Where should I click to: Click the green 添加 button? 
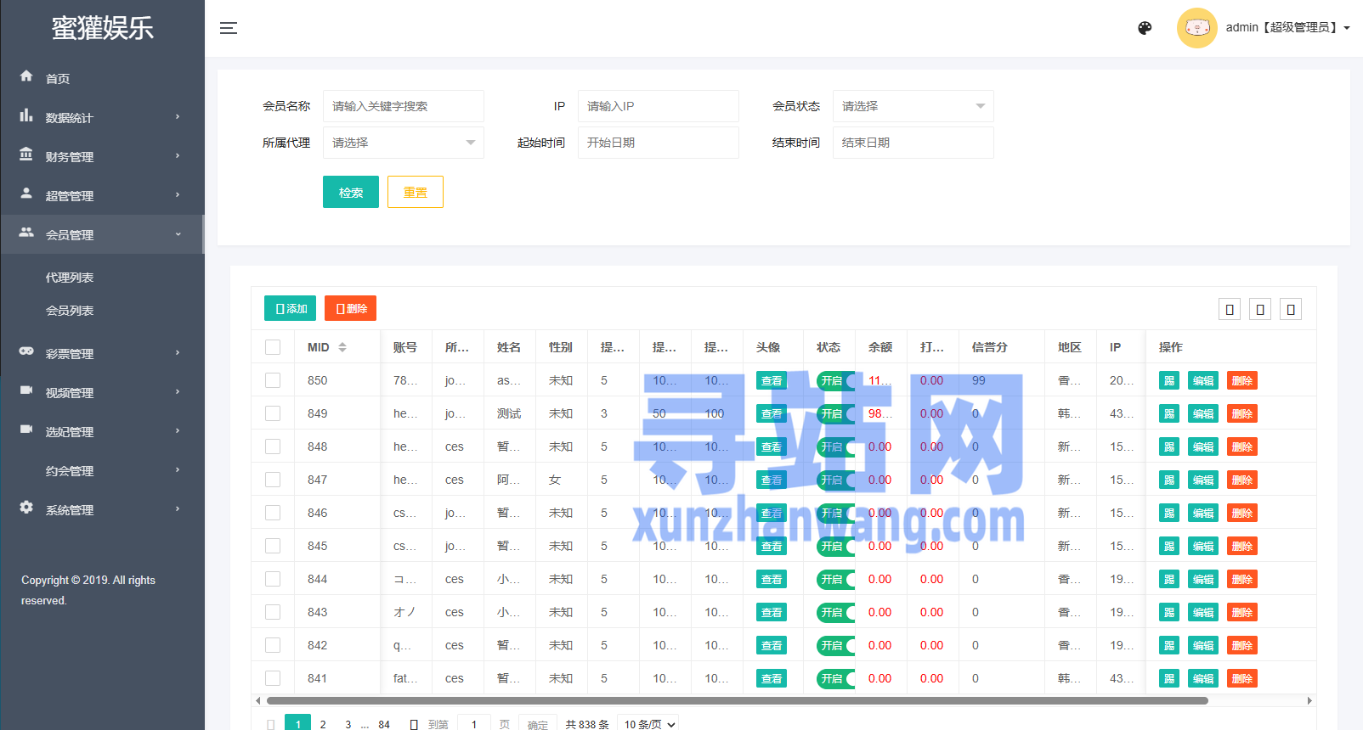(291, 308)
